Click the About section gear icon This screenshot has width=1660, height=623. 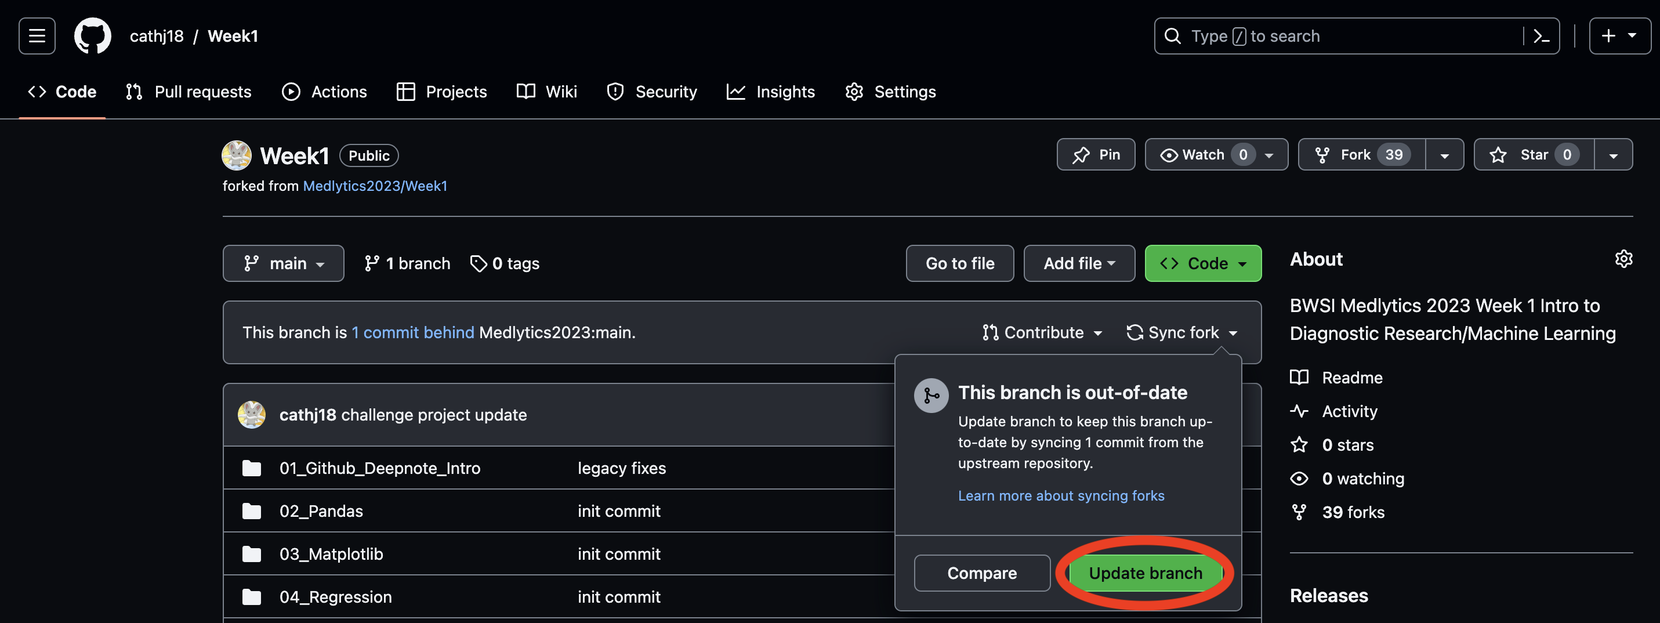coord(1623,258)
